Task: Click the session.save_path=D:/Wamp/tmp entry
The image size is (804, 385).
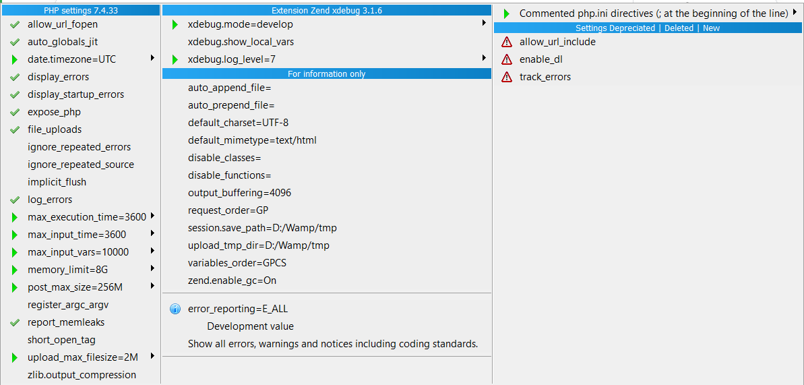Action: (x=263, y=228)
